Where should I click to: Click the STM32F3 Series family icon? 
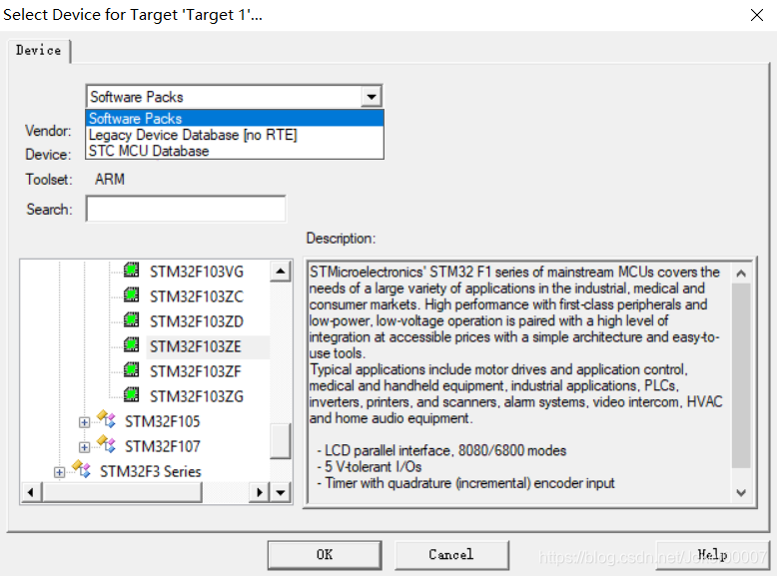click(81, 469)
